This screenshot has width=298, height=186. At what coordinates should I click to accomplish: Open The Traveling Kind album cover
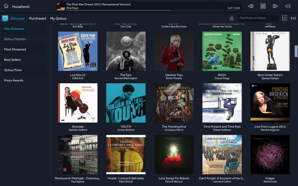point(174,103)
